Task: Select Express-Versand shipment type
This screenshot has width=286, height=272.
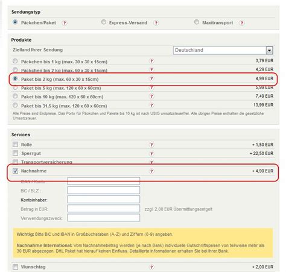Action: click(104, 22)
